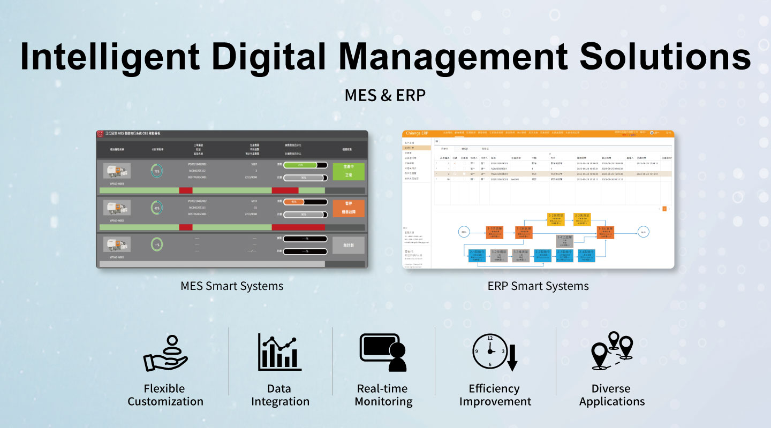The height and width of the screenshot is (428, 771).
Task: Click the Data Integration bar chart icon
Action: [x=279, y=352]
